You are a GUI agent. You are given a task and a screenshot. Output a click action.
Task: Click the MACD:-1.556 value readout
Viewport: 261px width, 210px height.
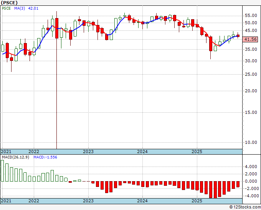coord(45,157)
